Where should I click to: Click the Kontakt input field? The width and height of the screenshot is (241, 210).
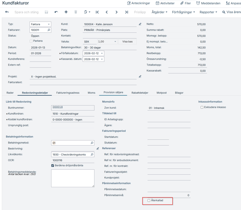[110, 36]
